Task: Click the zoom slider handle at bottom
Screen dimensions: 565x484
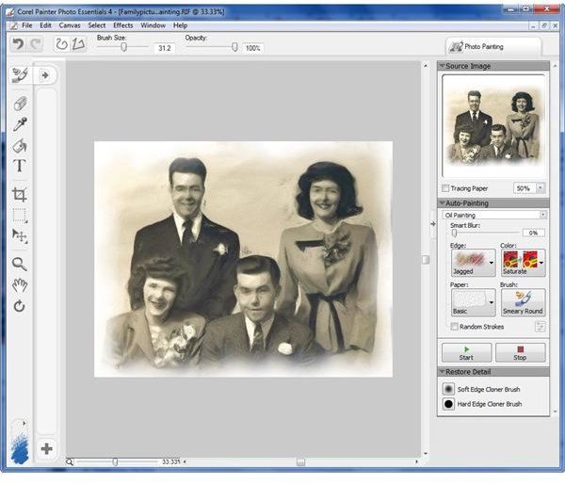Action: tap(115, 461)
